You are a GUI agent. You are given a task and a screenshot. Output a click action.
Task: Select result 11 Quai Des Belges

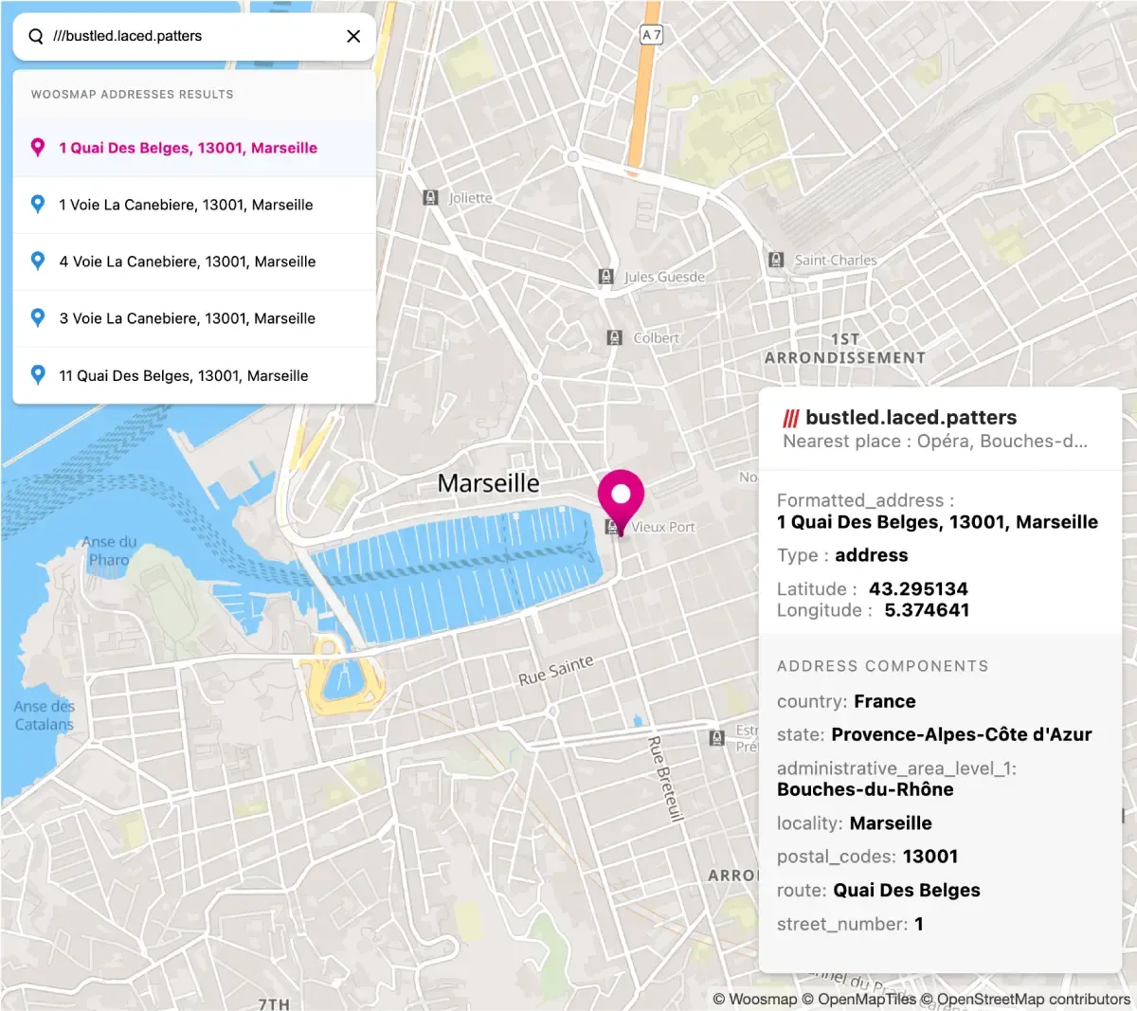pyautogui.click(x=194, y=375)
